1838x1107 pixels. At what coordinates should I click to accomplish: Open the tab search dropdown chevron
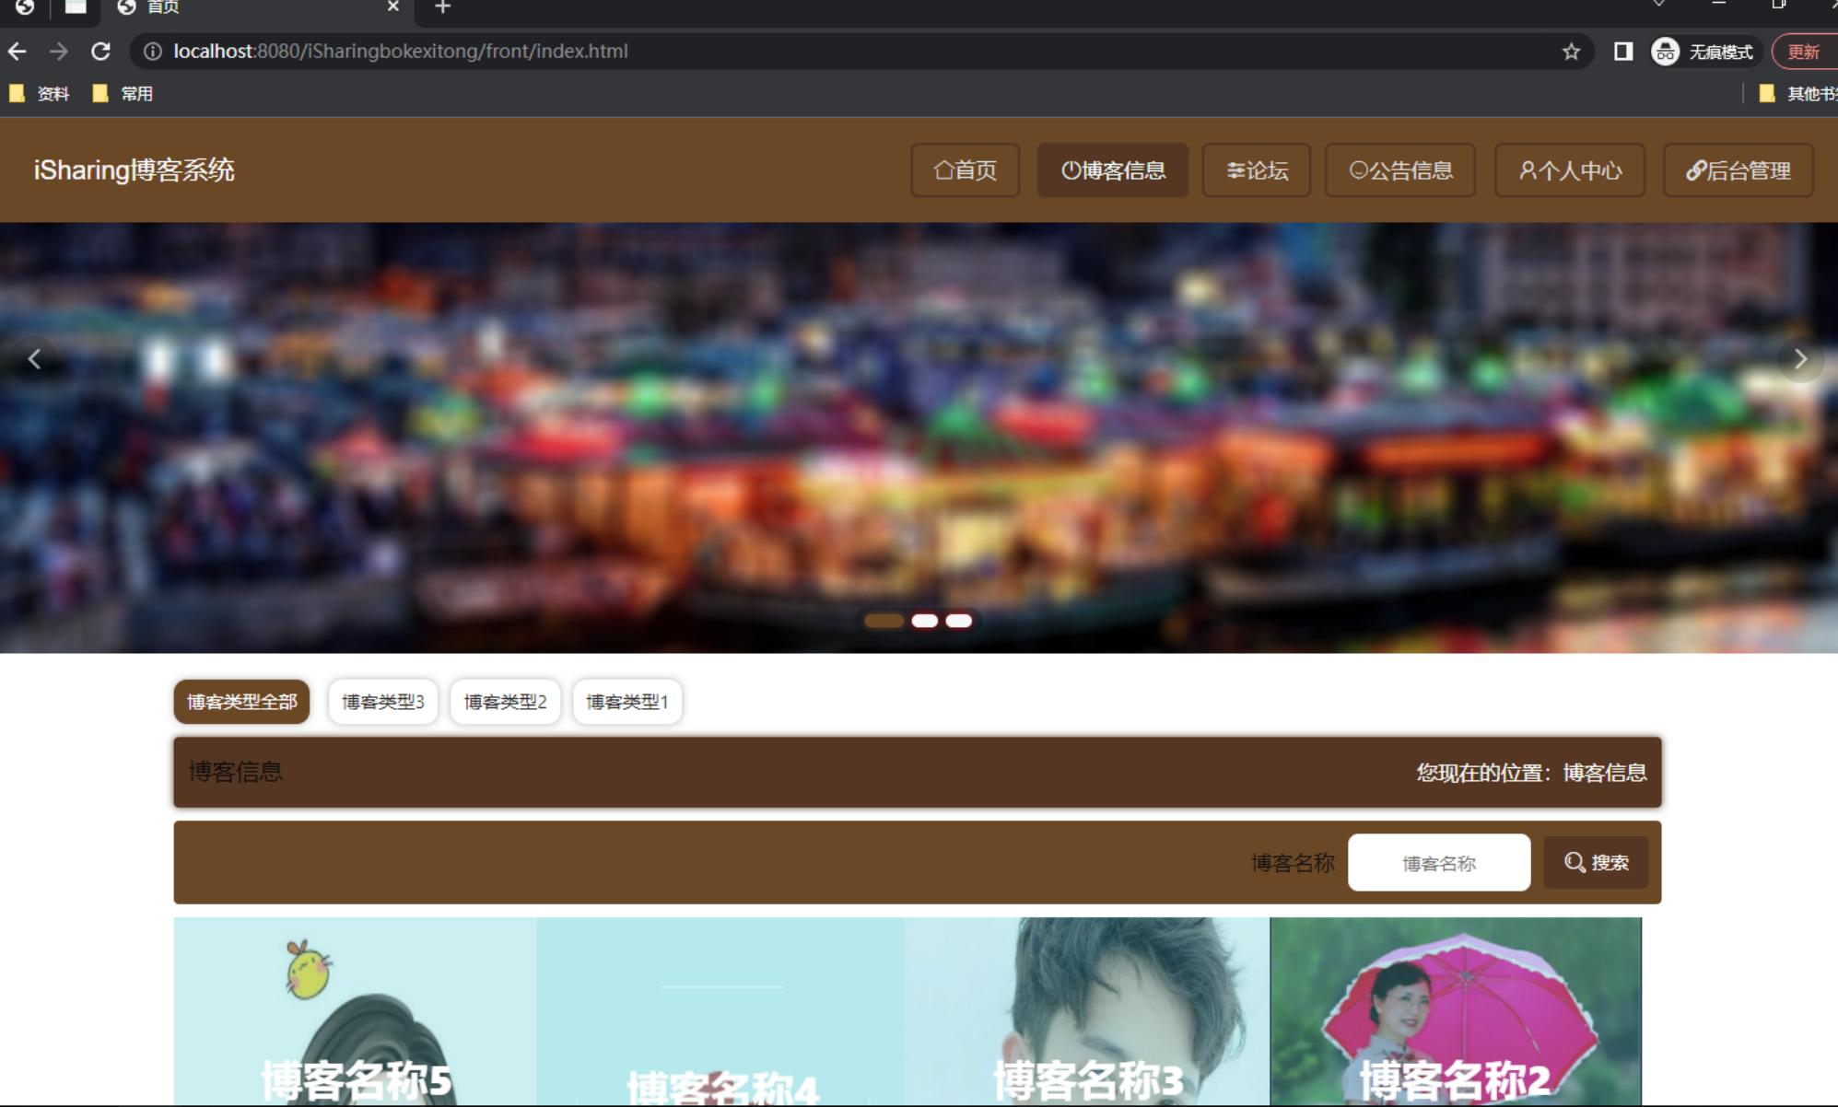click(1658, 5)
